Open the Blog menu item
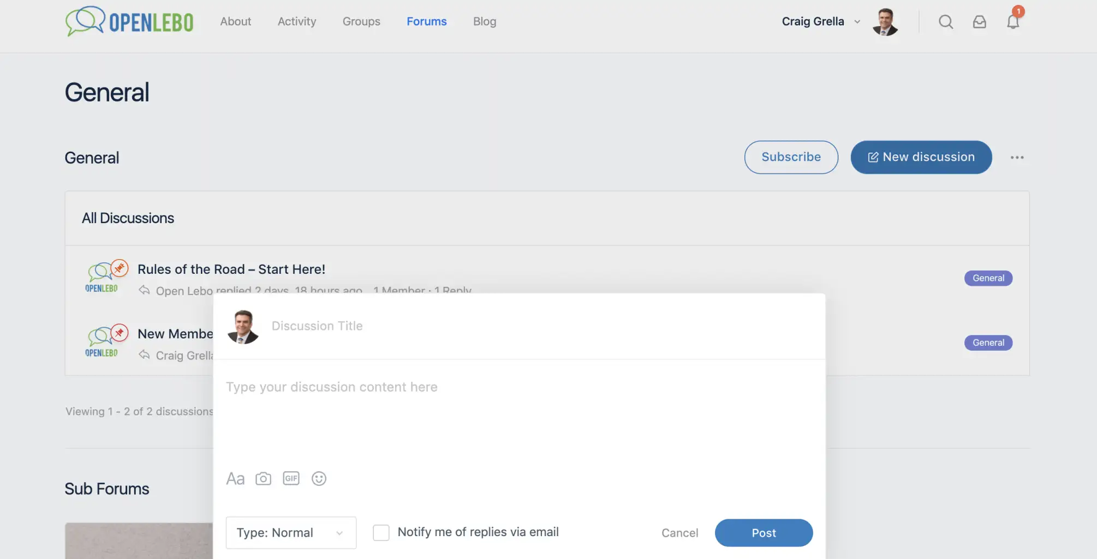Screen dimensions: 1097x559 485,21
